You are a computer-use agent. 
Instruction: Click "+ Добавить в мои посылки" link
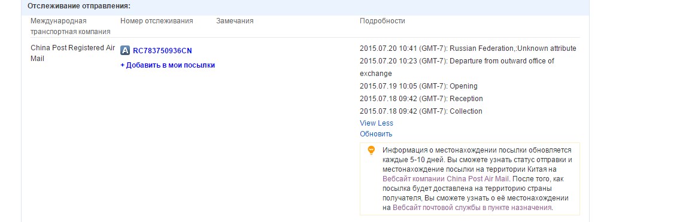pyautogui.click(x=168, y=65)
